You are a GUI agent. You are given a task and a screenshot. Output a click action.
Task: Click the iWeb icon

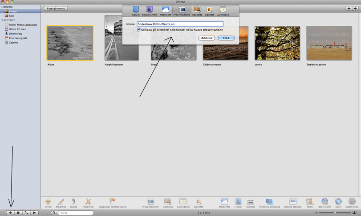(310, 203)
